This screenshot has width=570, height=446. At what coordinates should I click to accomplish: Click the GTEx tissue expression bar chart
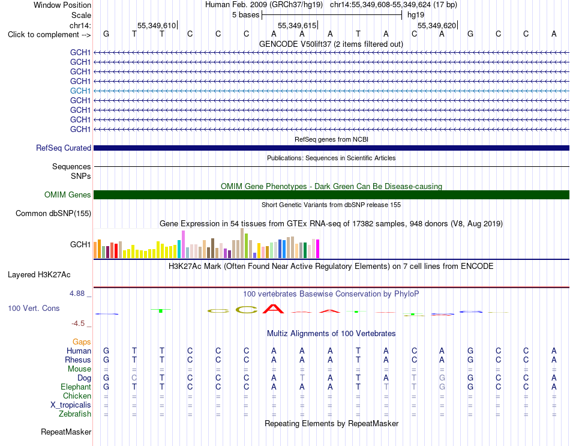coord(206,243)
